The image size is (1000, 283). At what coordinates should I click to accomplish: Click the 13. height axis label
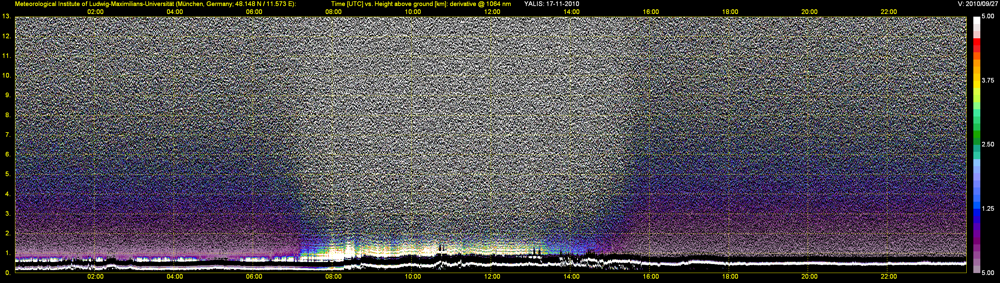coord(7,16)
